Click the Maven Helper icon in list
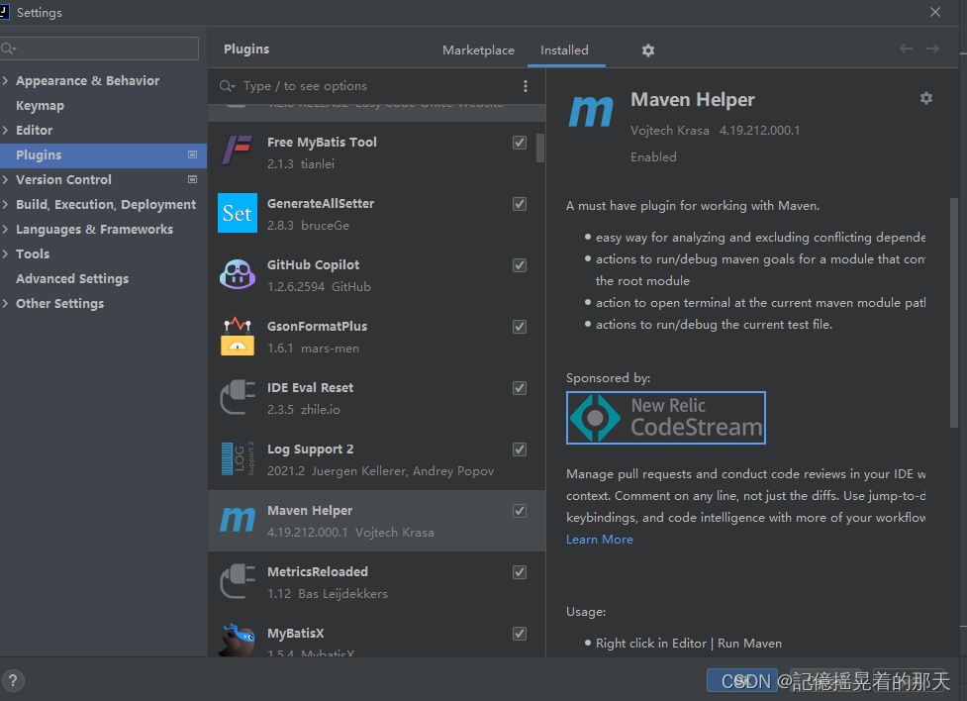 point(238,520)
